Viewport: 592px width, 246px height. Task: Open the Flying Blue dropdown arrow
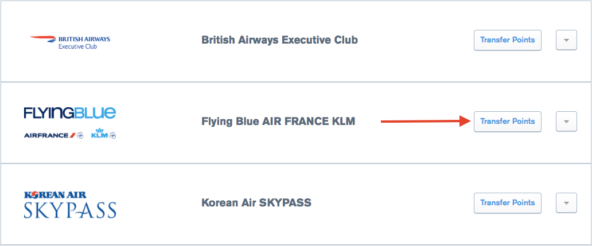pos(566,122)
